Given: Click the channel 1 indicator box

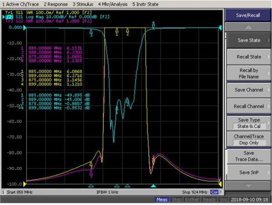Looking at the screenshot, I should click(3, 192).
